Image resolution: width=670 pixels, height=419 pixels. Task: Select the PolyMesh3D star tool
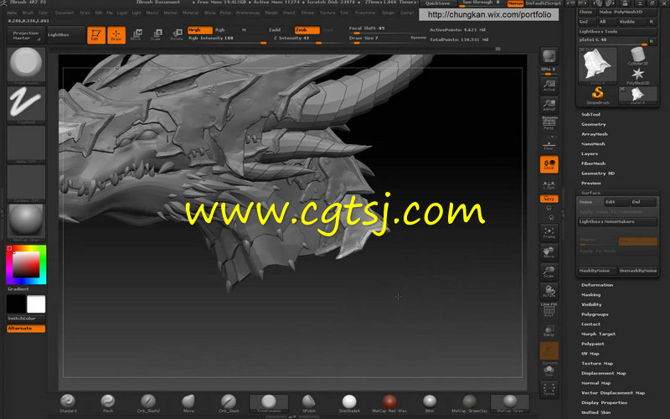(x=637, y=75)
